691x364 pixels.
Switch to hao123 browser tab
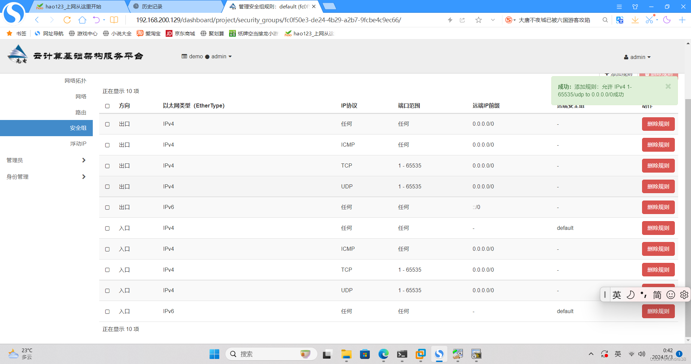point(80,6)
